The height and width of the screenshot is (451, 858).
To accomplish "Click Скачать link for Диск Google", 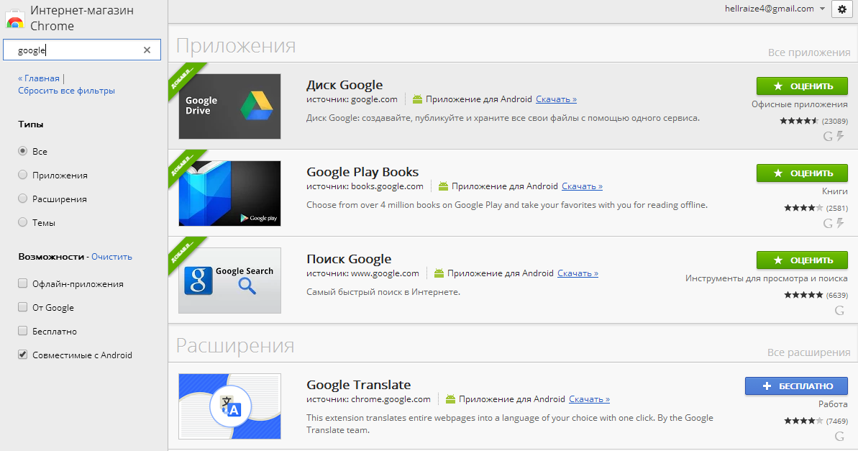I will [556, 99].
